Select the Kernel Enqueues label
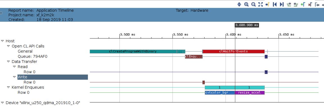The width and height of the screenshot is (324, 112). tap(28, 87)
